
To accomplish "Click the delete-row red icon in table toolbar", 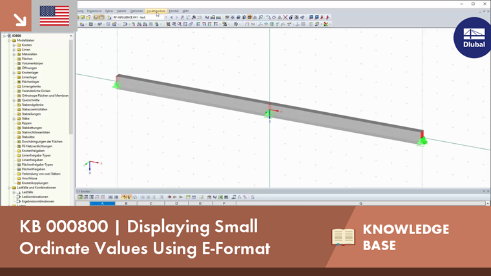I will 169,197.
